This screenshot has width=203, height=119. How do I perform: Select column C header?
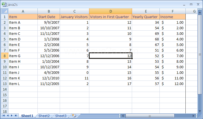point(75,11)
